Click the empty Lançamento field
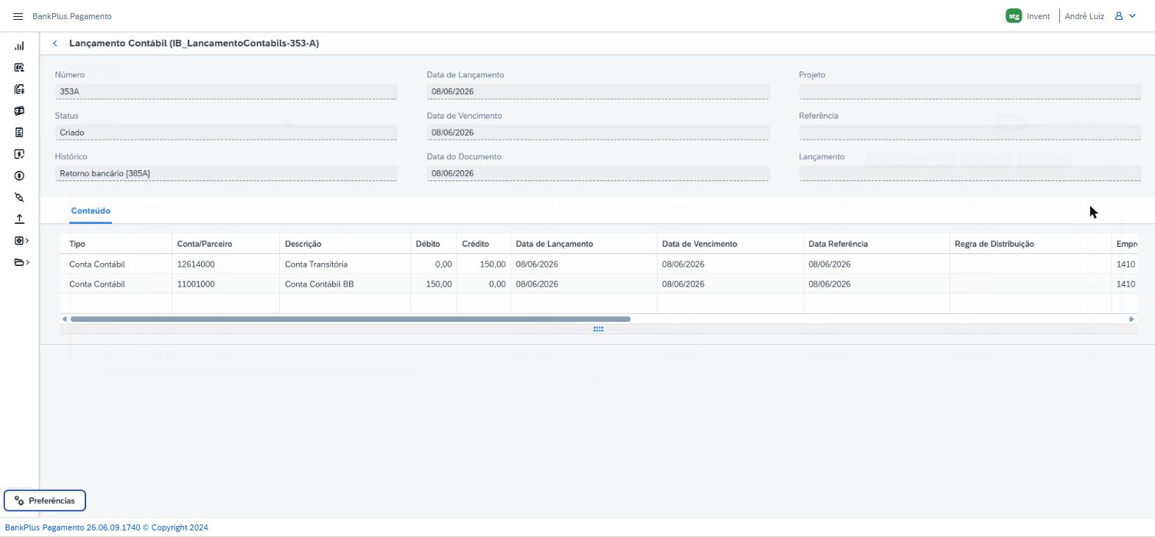 coord(970,173)
